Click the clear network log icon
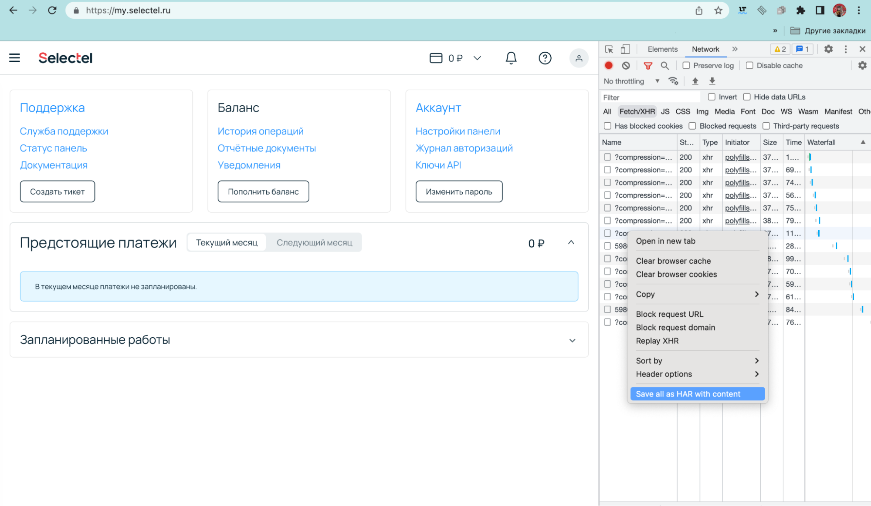The height and width of the screenshot is (506, 871). (x=626, y=65)
